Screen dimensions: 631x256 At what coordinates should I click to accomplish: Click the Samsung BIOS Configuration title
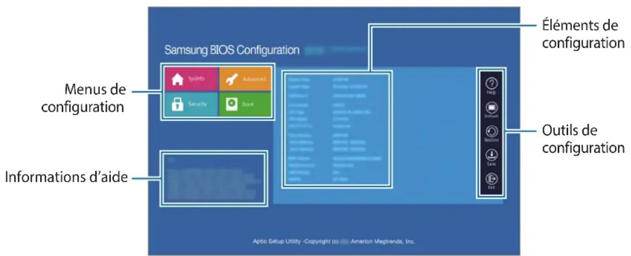pos(232,51)
